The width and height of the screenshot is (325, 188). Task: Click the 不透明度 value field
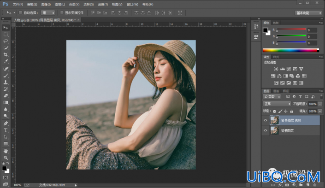click(313, 104)
